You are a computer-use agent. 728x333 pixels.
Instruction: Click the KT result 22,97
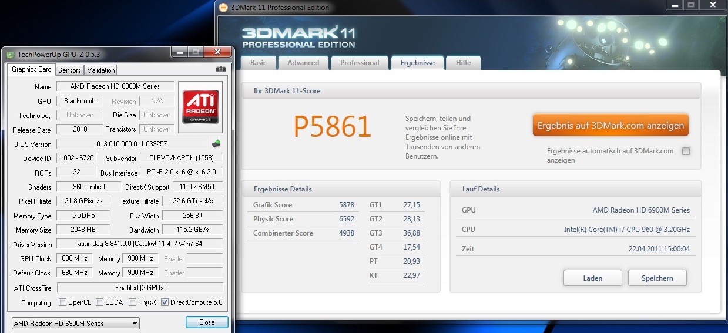(411, 275)
